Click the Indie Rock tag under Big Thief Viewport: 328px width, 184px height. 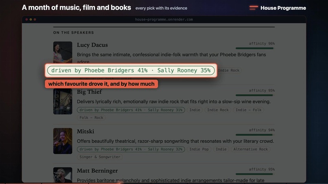tap(218, 110)
